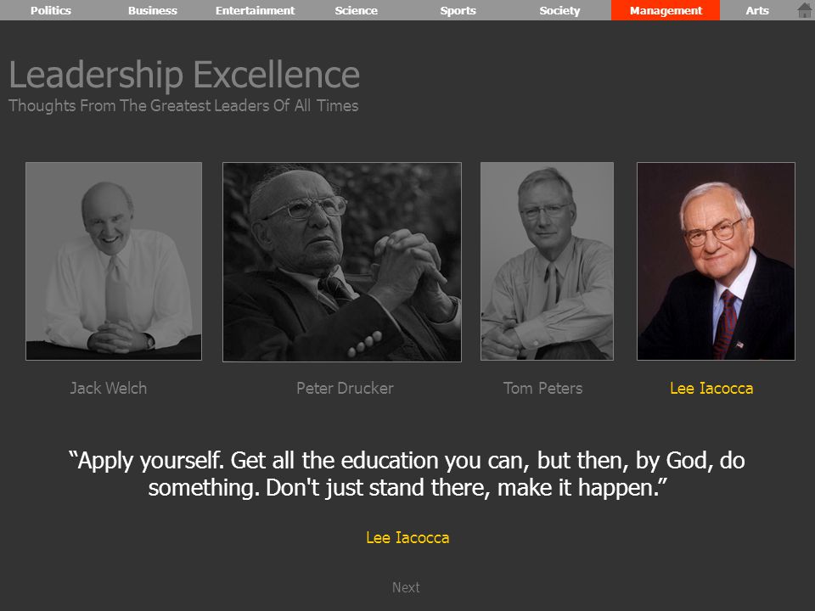This screenshot has width=815, height=611.
Task: Click the home icon in the top bar
Action: point(805,10)
